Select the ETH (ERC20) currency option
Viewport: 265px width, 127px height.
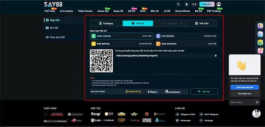click(x=186, y=36)
